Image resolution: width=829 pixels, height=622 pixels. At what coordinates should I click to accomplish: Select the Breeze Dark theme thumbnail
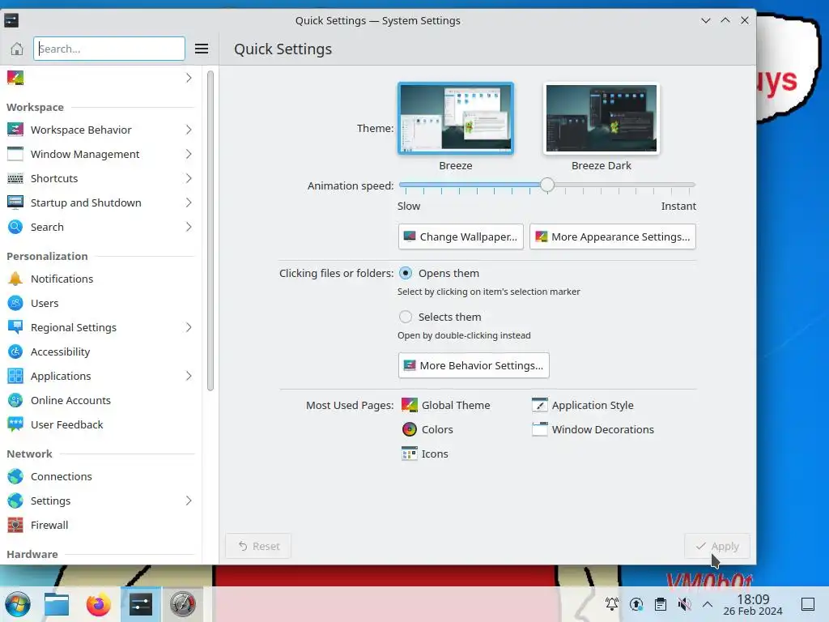coord(602,118)
